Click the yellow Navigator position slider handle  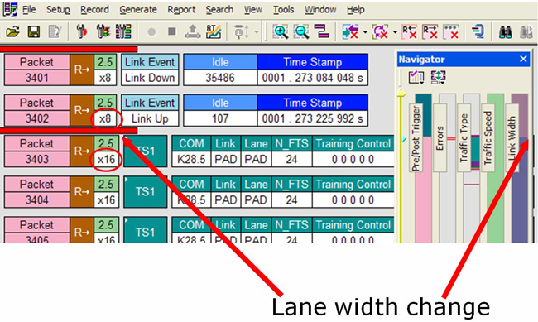[x=401, y=93]
